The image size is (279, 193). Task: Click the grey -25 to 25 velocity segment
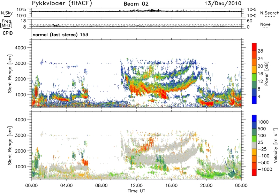[x=254, y=146]
